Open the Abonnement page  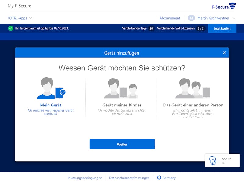170,18
